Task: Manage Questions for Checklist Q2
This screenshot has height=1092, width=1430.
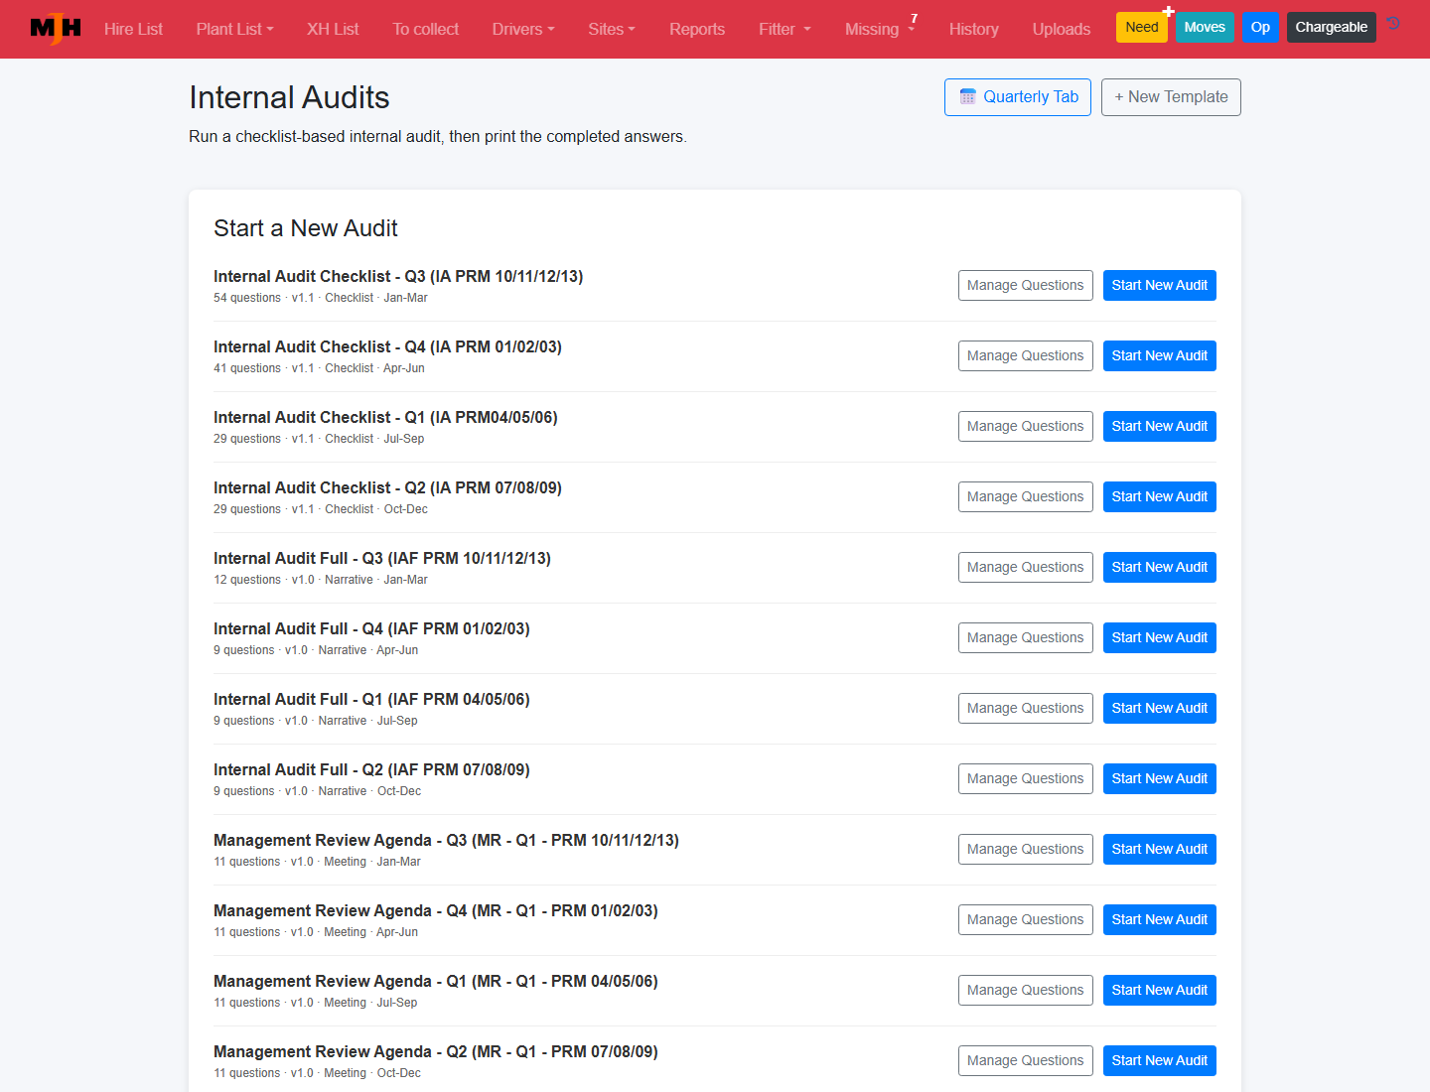Action: (1025, 496)
